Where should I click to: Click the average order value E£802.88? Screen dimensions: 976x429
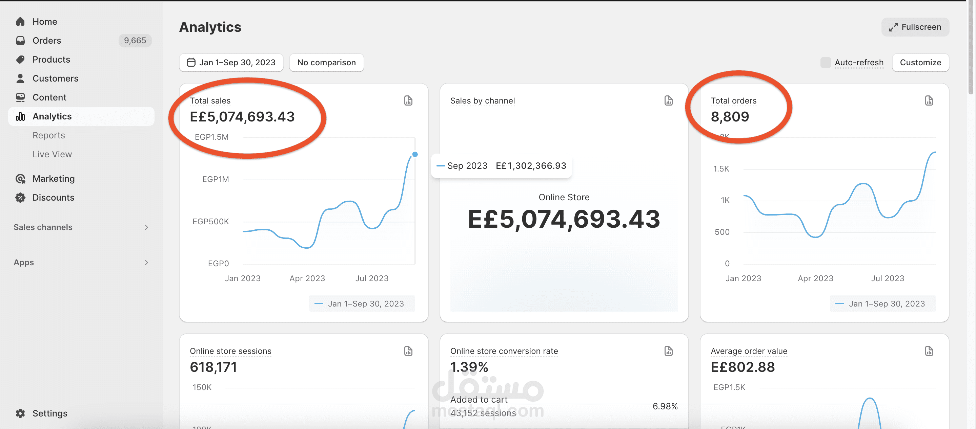(743, 367)
